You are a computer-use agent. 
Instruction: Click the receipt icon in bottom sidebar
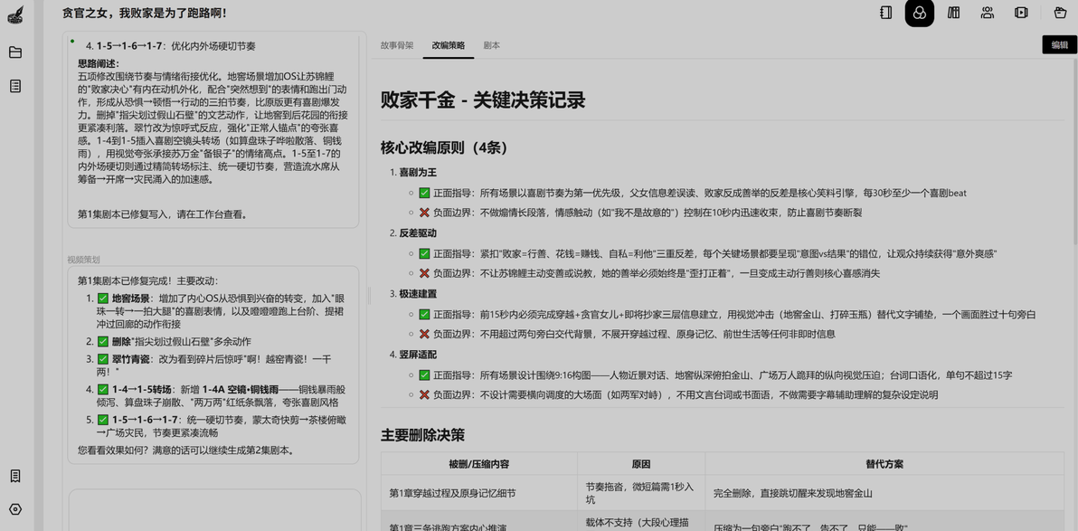(x=15, y=476)
